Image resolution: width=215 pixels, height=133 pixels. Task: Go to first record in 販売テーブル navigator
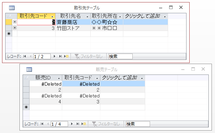pos(42,124)
